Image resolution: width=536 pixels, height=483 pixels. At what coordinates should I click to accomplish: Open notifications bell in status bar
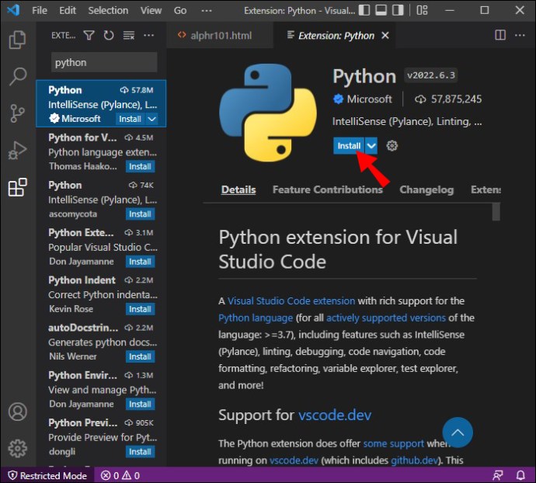[x=520, y=475]
